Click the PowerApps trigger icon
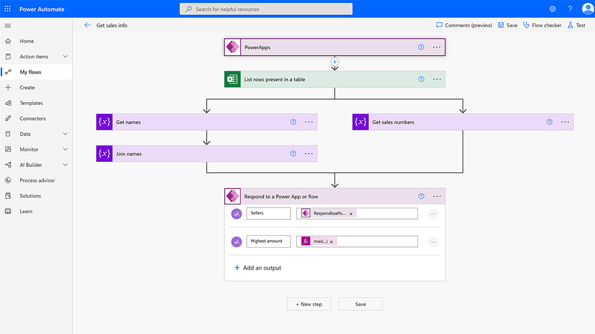Viewport: 595px width, 334px height. (x=232, y=47)
